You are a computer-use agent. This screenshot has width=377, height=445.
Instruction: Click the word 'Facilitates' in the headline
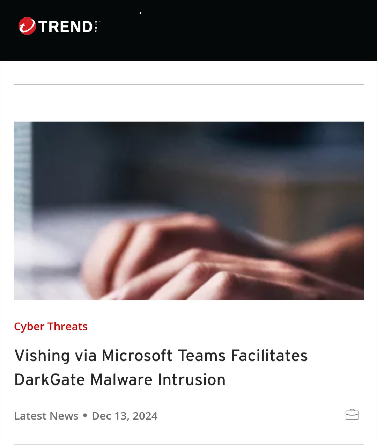point(269,356)
